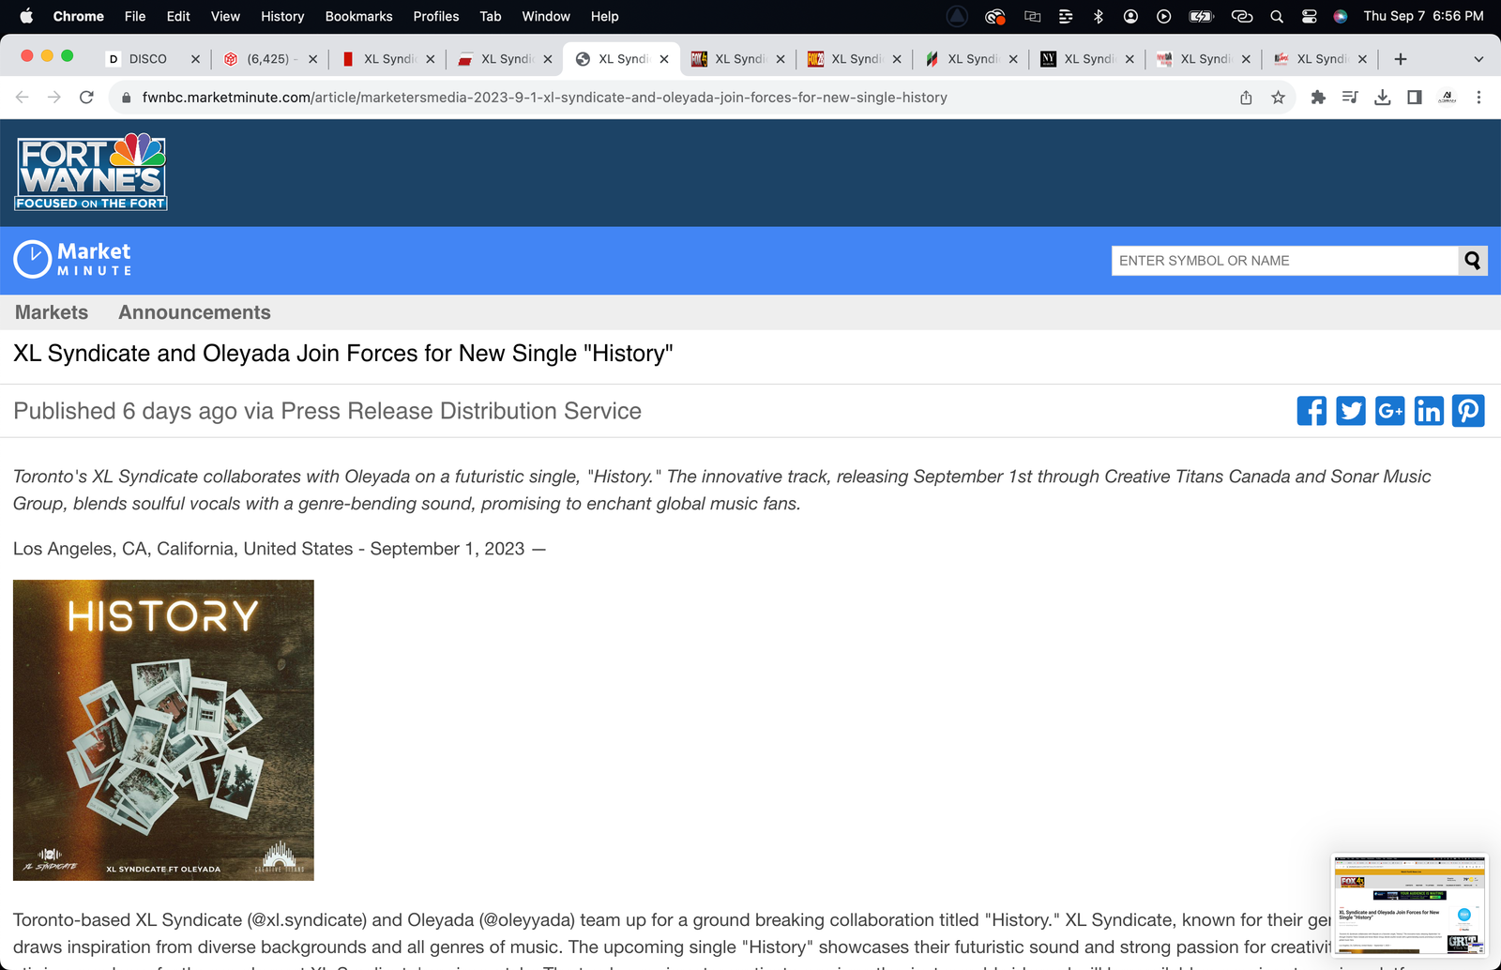
Task: Open Chrome three-dot menu
Action: 1478,98
